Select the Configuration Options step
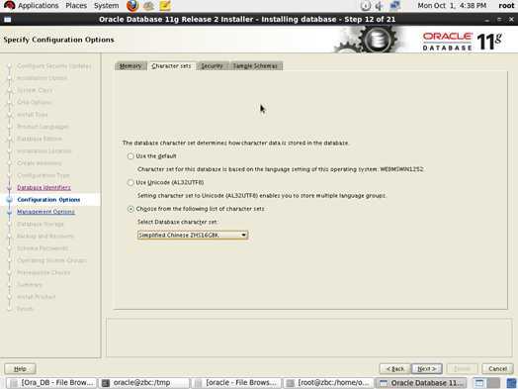Image resolution: width=518 pixels, height=389 pixels. 48,200
